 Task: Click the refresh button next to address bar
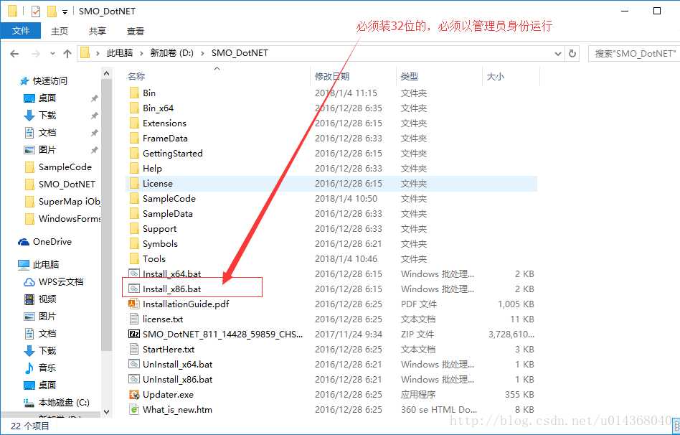(x=572, y=53)
